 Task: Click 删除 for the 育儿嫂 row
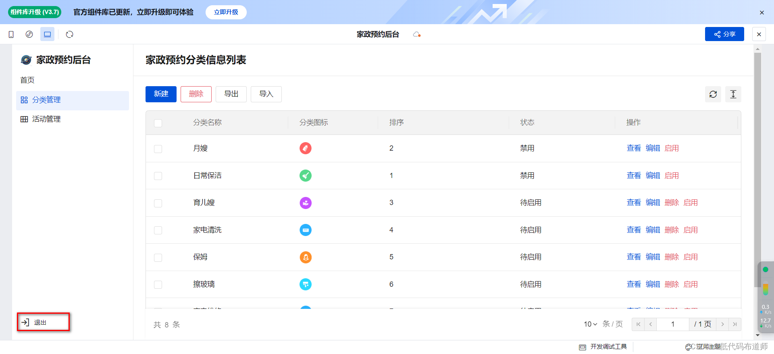click(672, 203)
